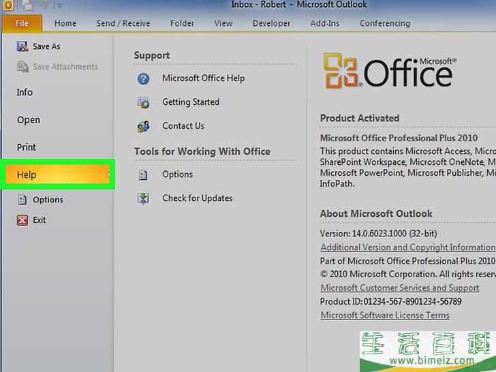The width and height of the screenshot is (496, 372).
Task: Open the File tab
Action: pos(22,23)
